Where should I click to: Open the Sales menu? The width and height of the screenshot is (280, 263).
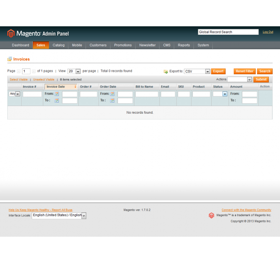(41, 45)
